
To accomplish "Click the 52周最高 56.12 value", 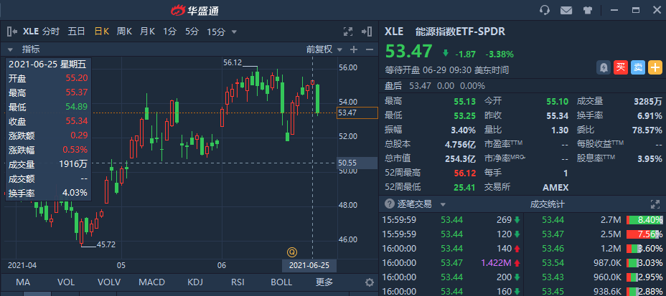I will tap(464, 173).
